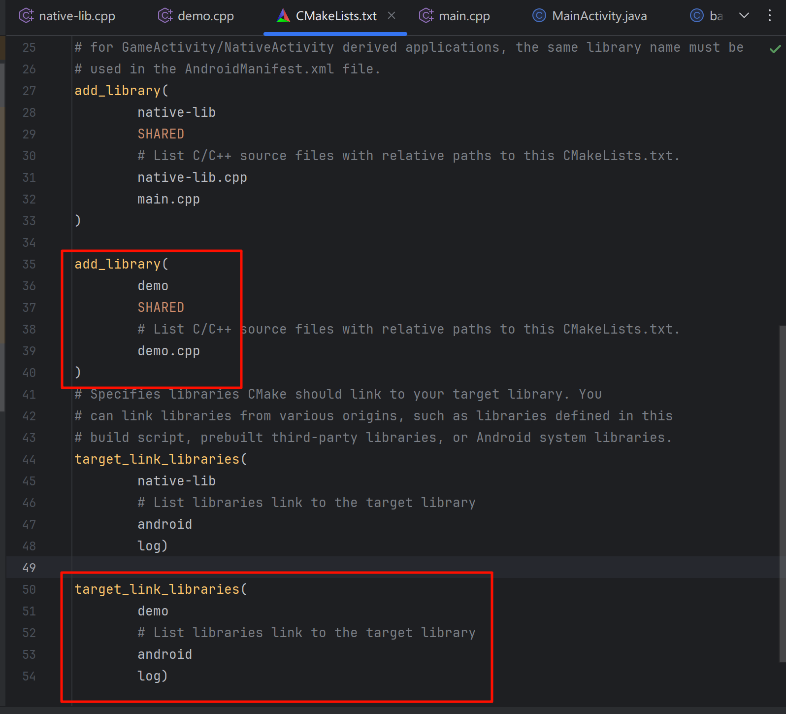Open the main.cpp tab
786x714 pixels.
coord(464,16)
